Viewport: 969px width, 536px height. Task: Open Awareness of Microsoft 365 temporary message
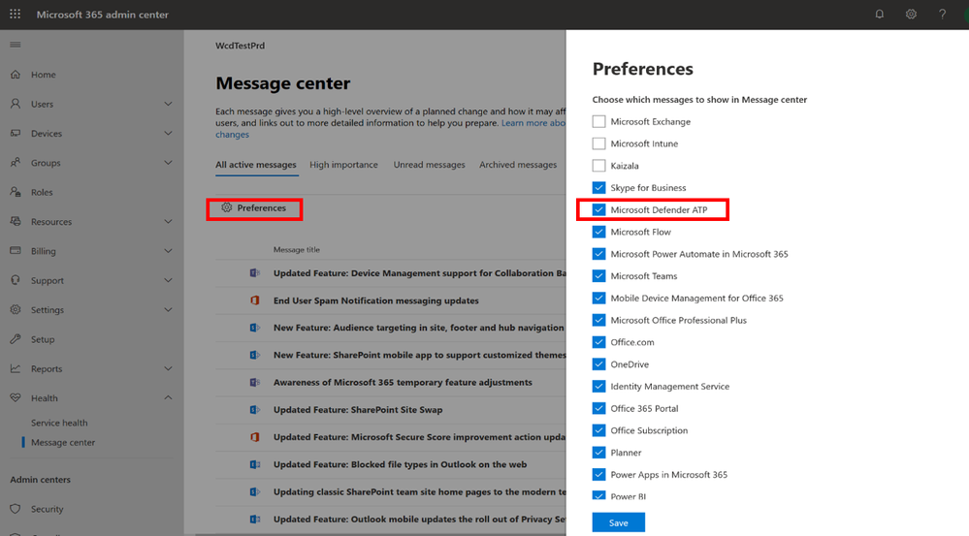(403, 382)
